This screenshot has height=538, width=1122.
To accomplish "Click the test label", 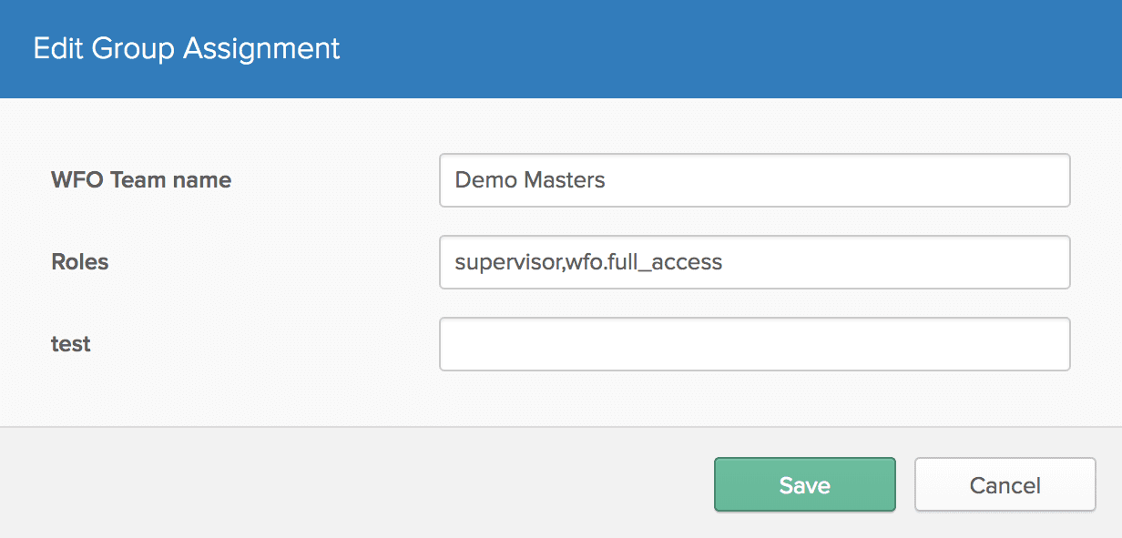I will click(x=71, y=344).
